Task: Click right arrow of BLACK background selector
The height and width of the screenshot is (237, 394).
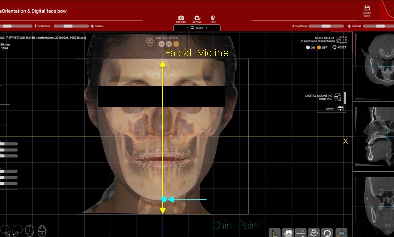Action: [206, 28]
